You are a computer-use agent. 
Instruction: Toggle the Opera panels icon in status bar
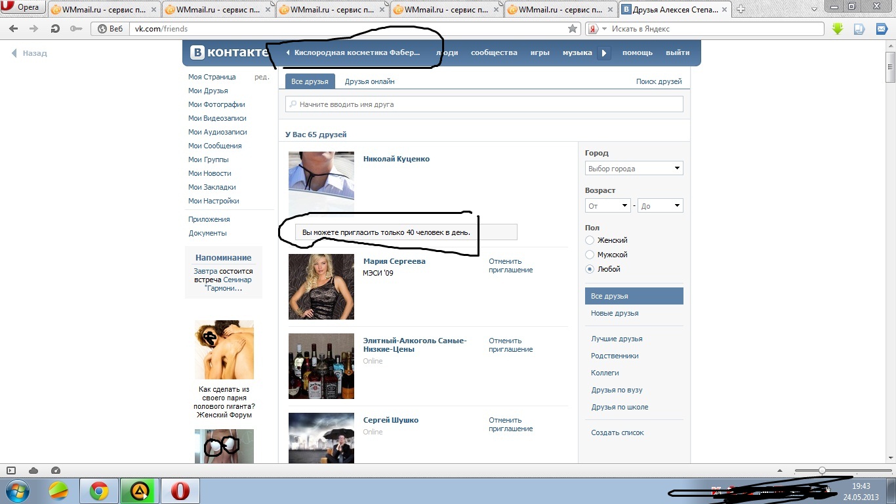point(11,471)
